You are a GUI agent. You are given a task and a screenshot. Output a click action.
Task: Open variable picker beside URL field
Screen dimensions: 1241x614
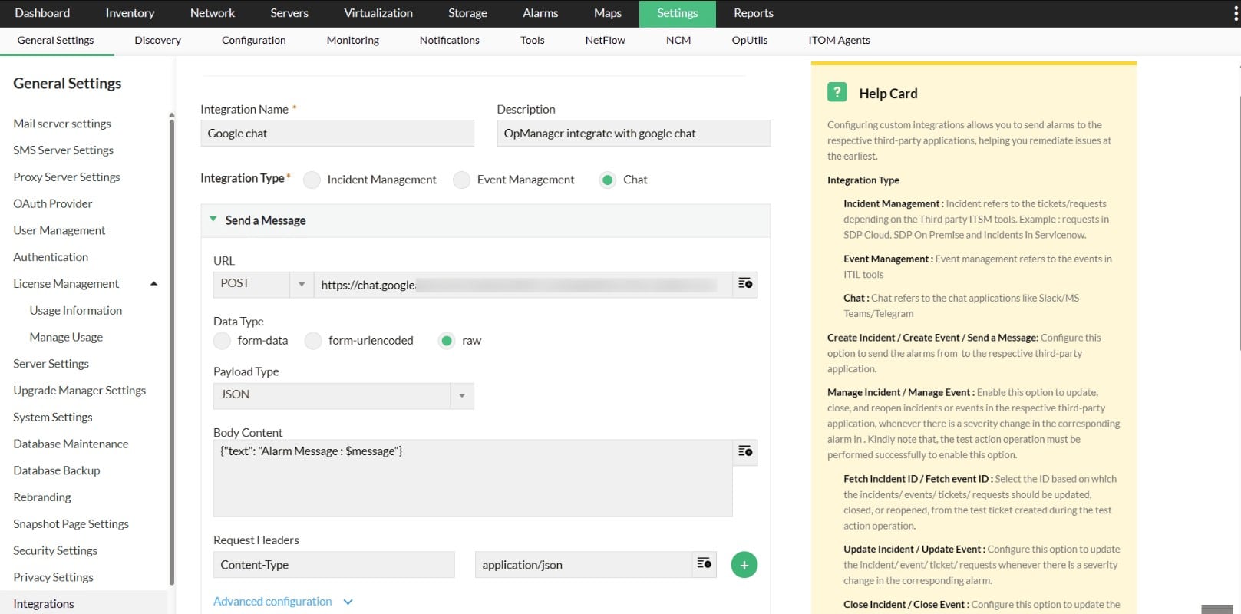[x=745, y=284]
